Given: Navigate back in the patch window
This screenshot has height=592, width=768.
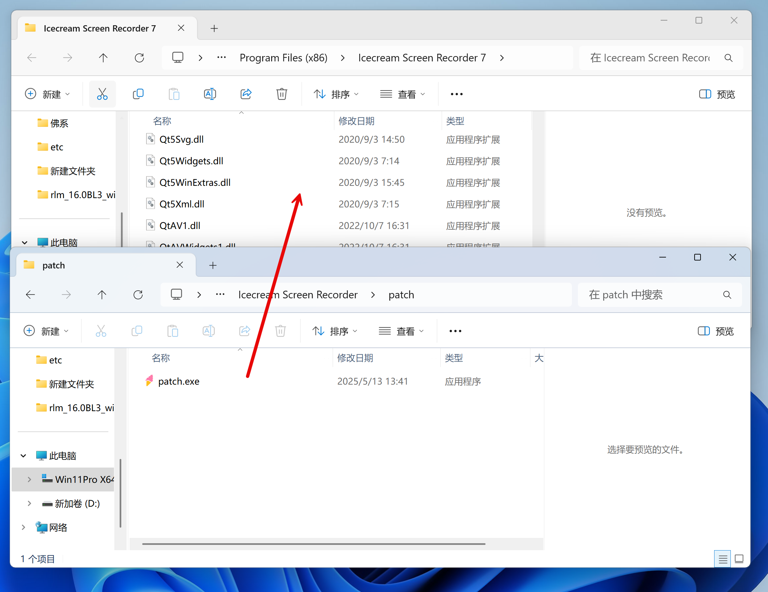Looking at the screenshot, I should [x=31, y=295].
